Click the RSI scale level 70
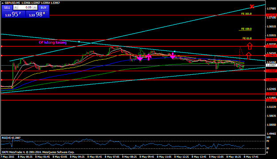Viewport: 277px width, 159px height. [x=268, y=141]
